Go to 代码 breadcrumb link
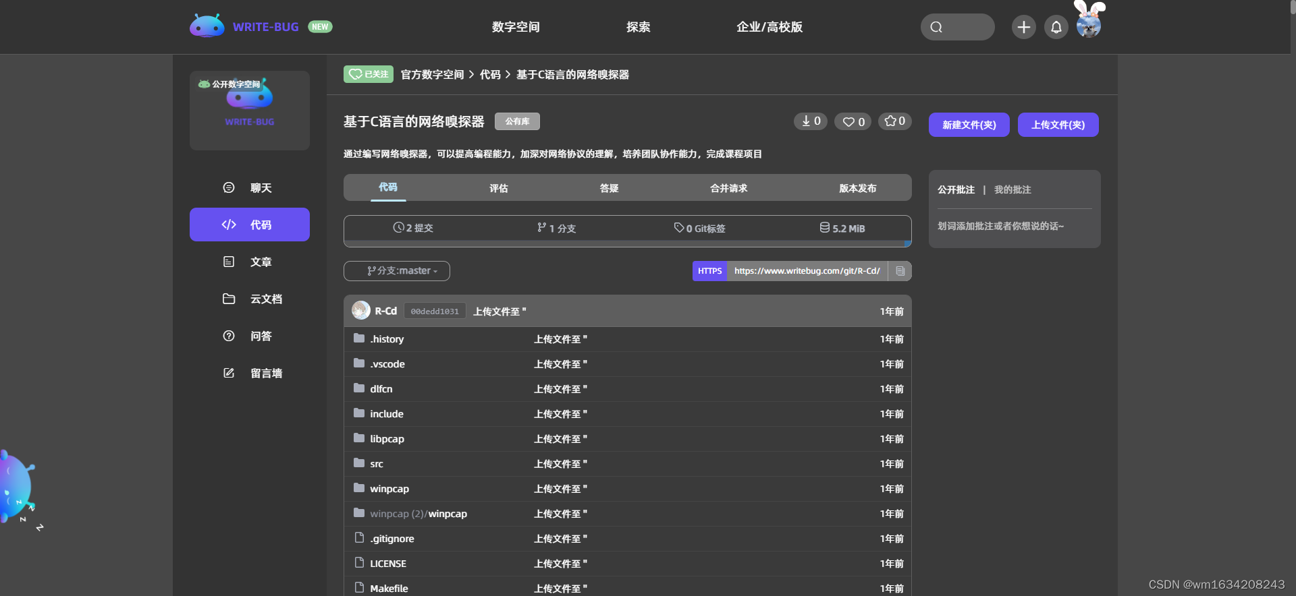Image resolution: width=1296 pixels, height=596 pixels. click(490, 75)
